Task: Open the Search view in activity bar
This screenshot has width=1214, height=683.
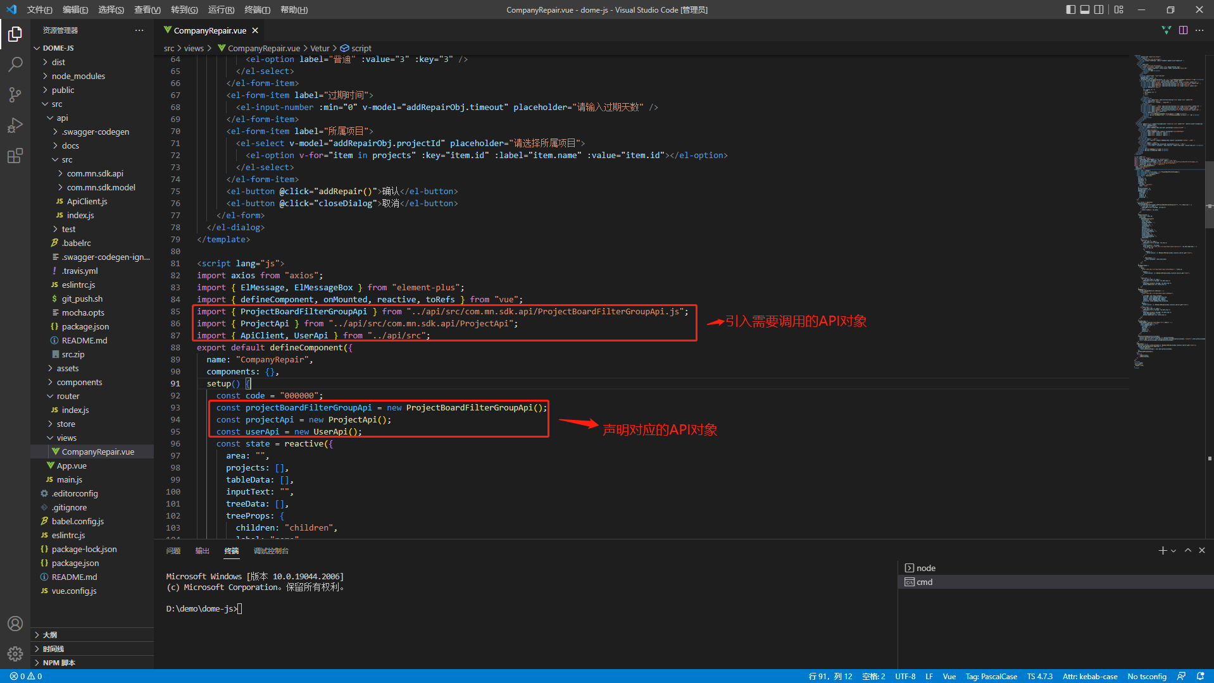Action: click(x=15, y=64)
